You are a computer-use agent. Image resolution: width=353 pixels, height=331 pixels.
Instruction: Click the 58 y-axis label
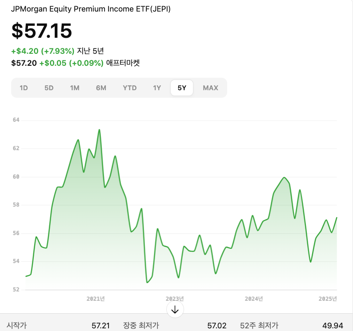(16, 205)
